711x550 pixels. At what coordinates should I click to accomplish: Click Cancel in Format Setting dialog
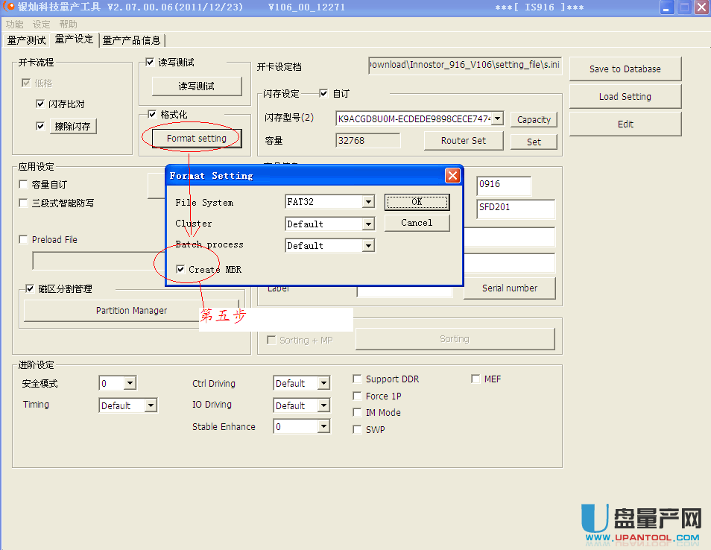point(417,223)
